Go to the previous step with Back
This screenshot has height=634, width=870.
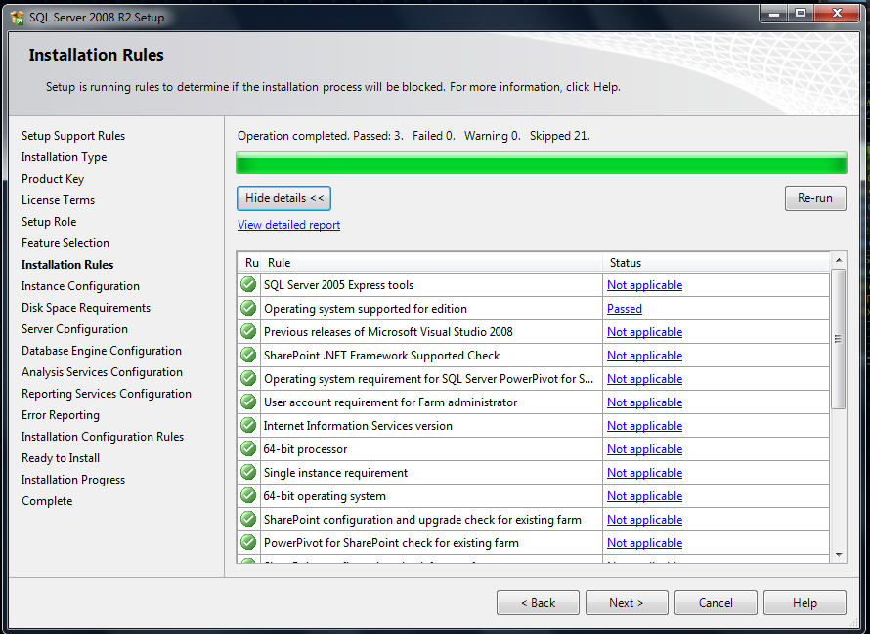click(538, 603)
